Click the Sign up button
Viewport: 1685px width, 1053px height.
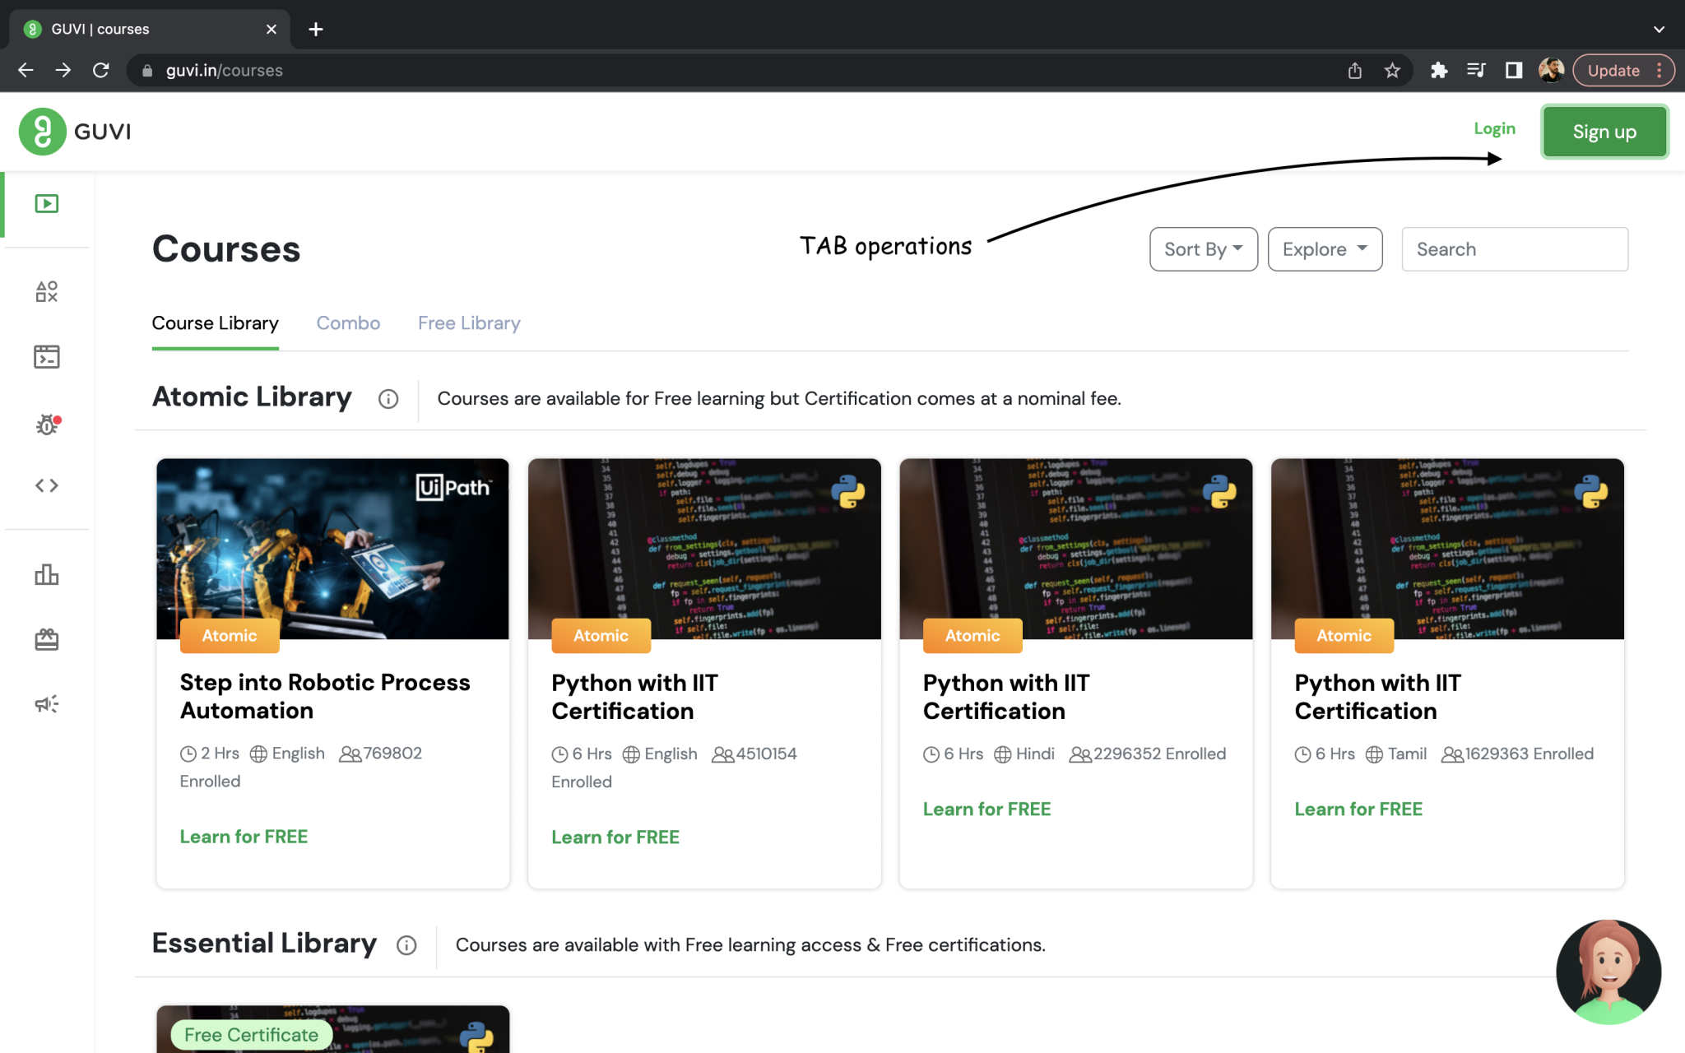1603,131
